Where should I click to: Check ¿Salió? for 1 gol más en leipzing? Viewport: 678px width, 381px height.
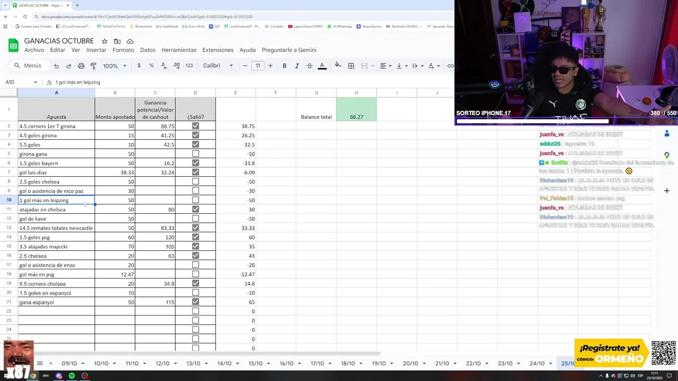[195, 200]
